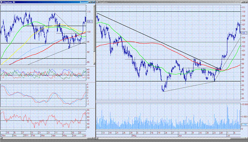Maximize the left daily chart window
The image size is (248, 142).
coord(91,2)
